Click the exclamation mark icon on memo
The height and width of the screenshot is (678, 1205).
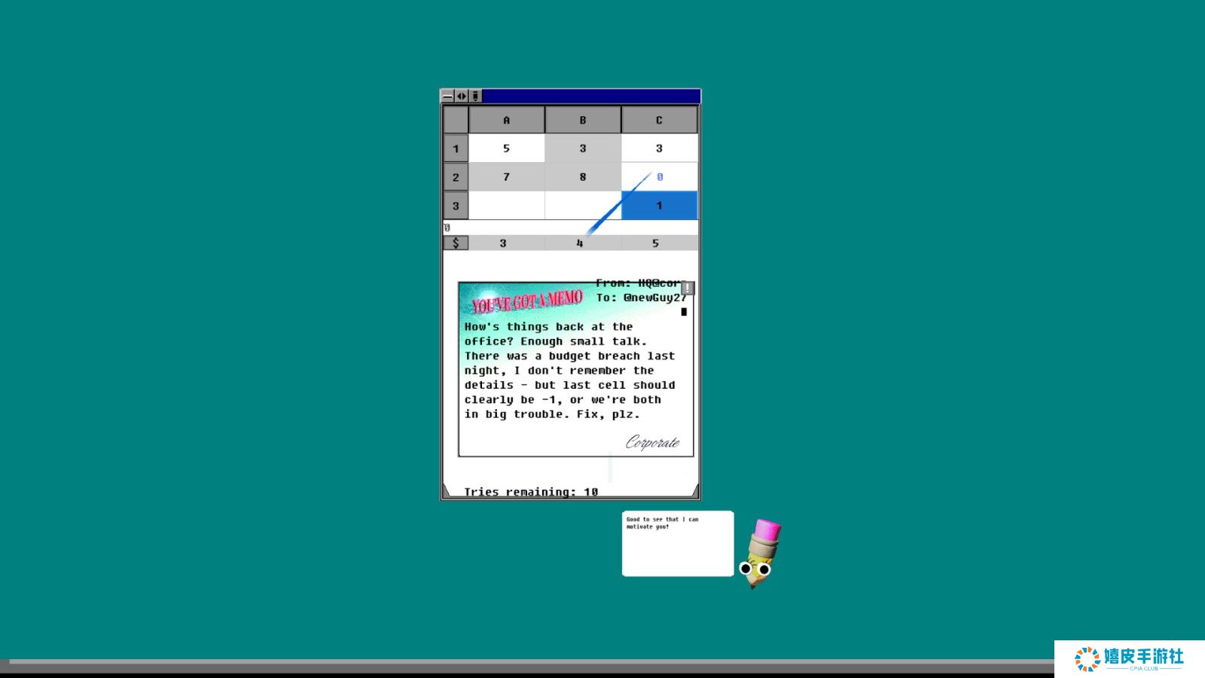687,288
